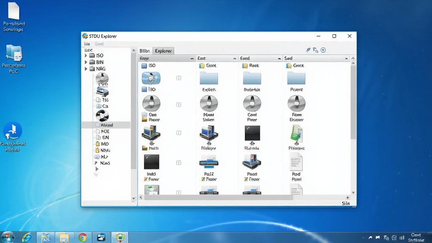Select the Mhoad tree item
Viewport: 432px width, 243px height.
pos(106,125)
